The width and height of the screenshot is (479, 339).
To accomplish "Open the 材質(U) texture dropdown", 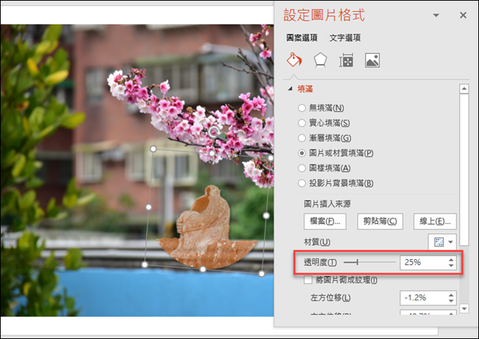I will coord(443,242).
